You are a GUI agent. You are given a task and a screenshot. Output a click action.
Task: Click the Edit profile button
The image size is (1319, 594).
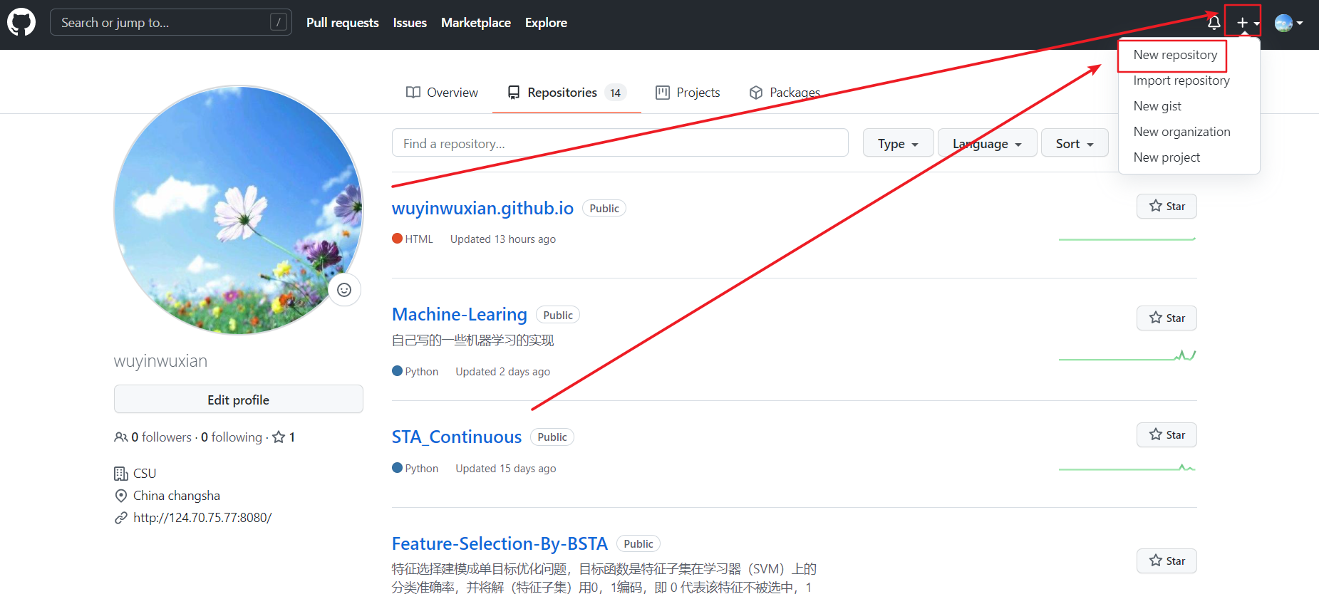(x=239, y=400)
